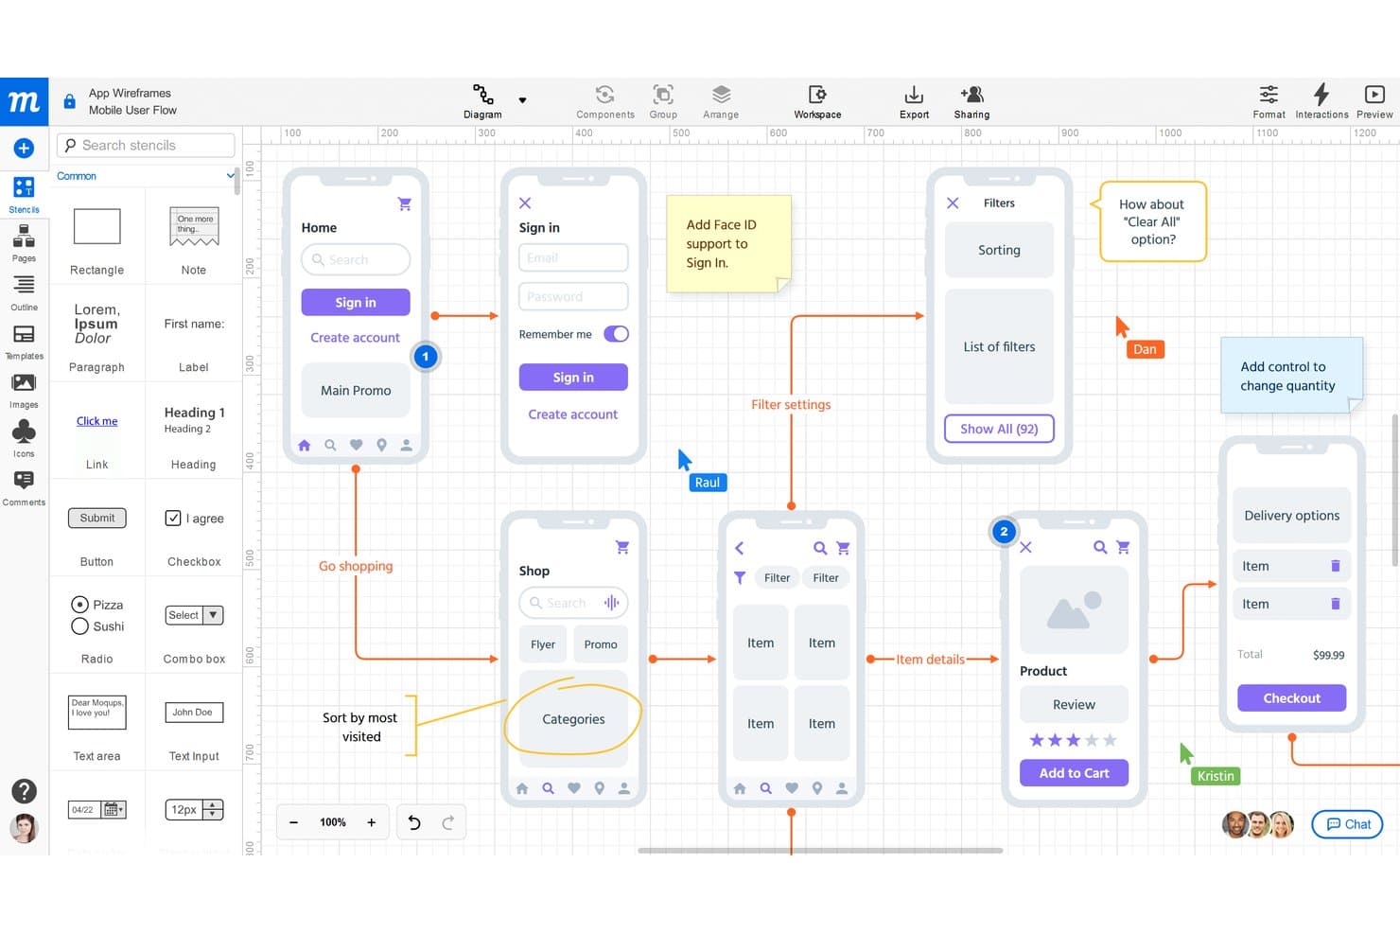Screen dimensions: 1400x934
Task: Click the Search stencils field
Action: (146, 145)
